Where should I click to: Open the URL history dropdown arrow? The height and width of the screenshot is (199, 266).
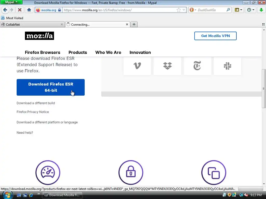[184, 10]
